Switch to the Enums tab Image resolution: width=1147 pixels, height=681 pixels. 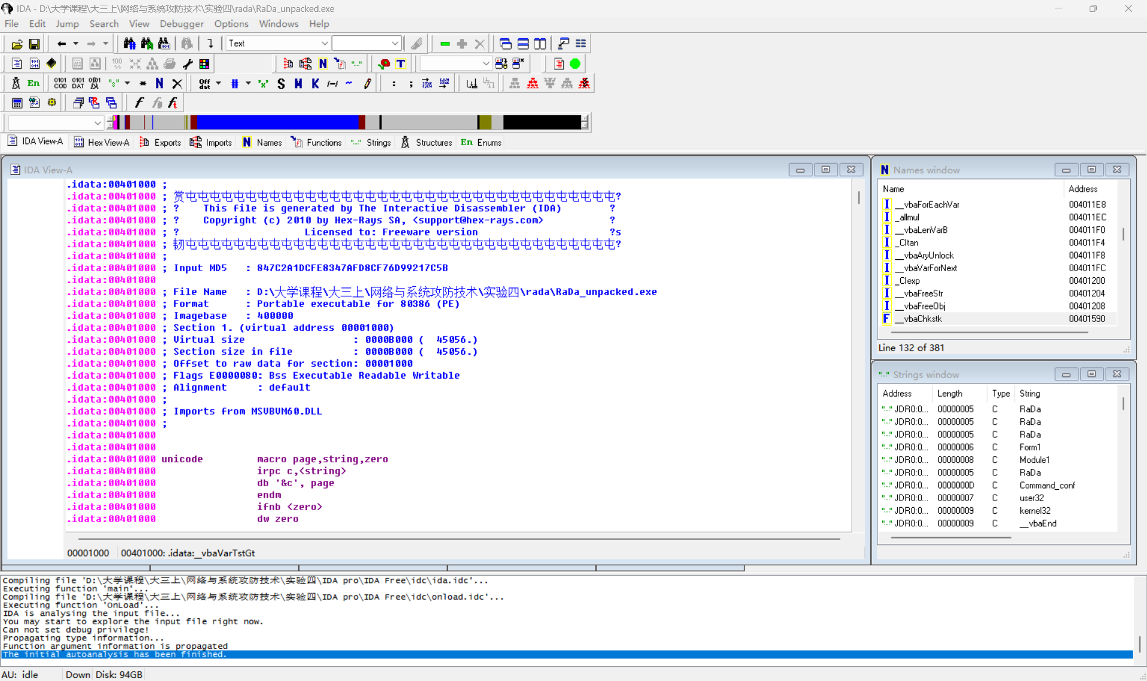(481, 142)
